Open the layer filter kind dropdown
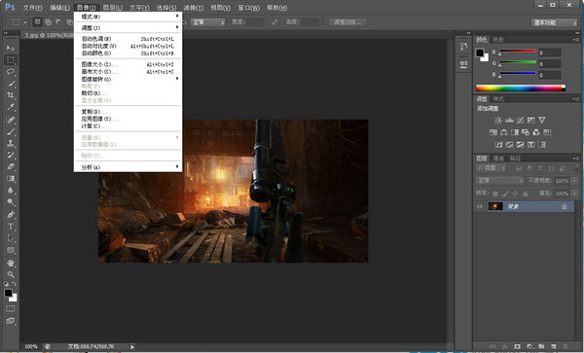 pyautogui.click(x=491, y=168)
